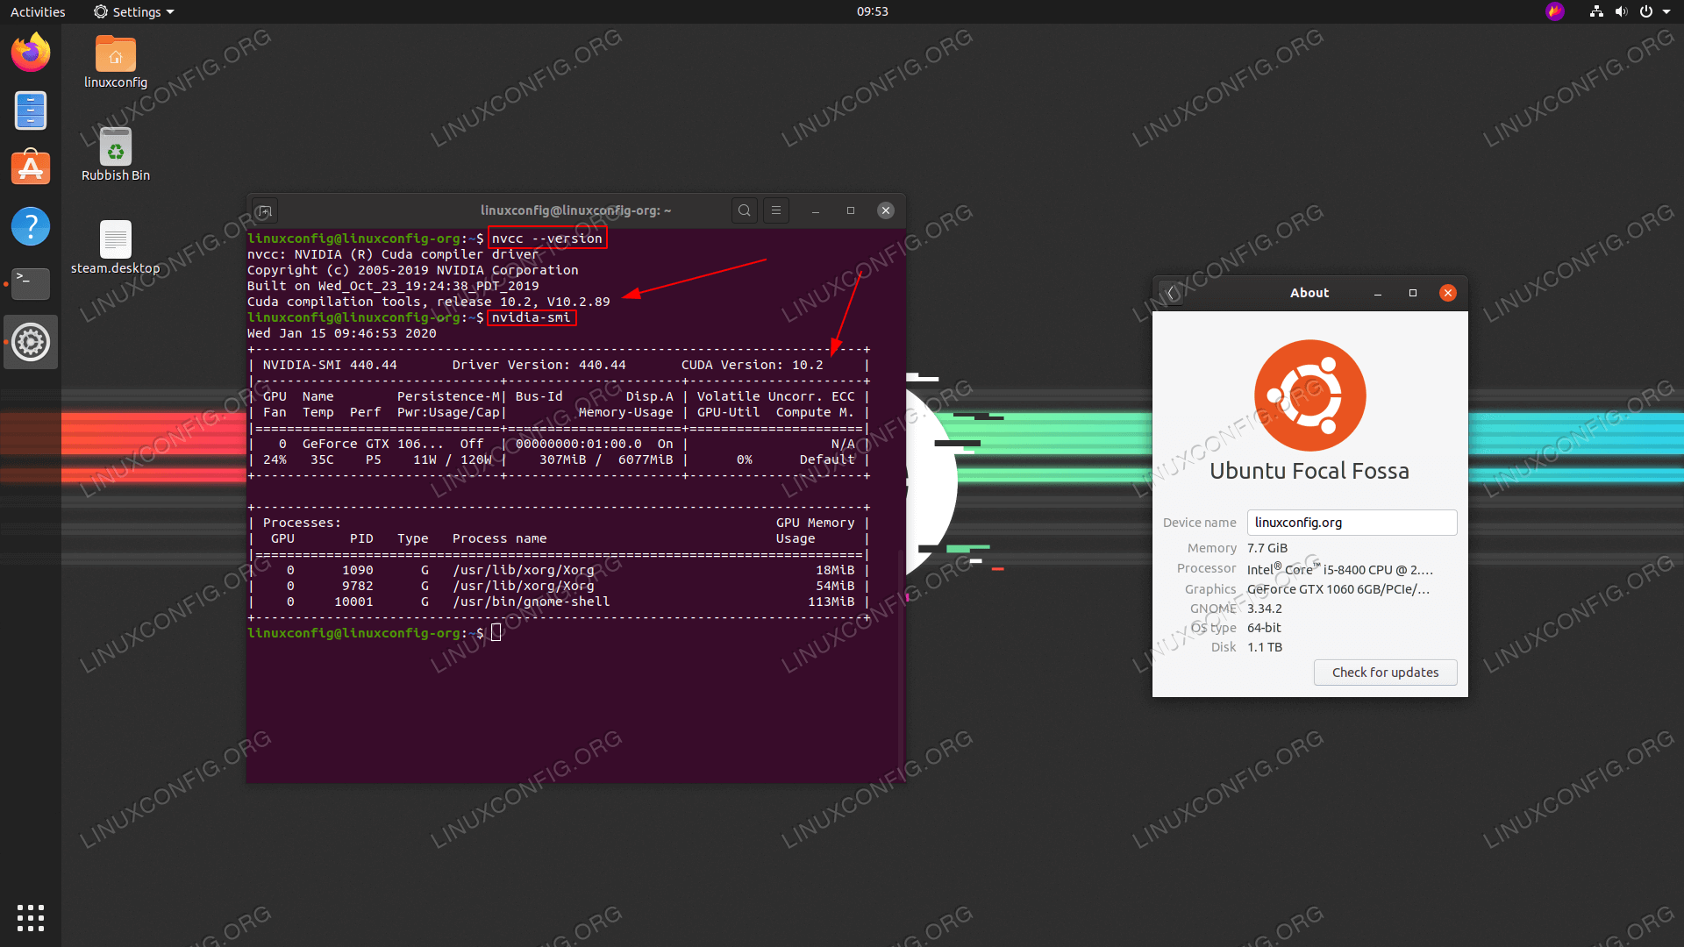The width and height of the screenshot is (1684, 947).
Task: Open the power system menu in the top bar
Action: click(1654, 11)
